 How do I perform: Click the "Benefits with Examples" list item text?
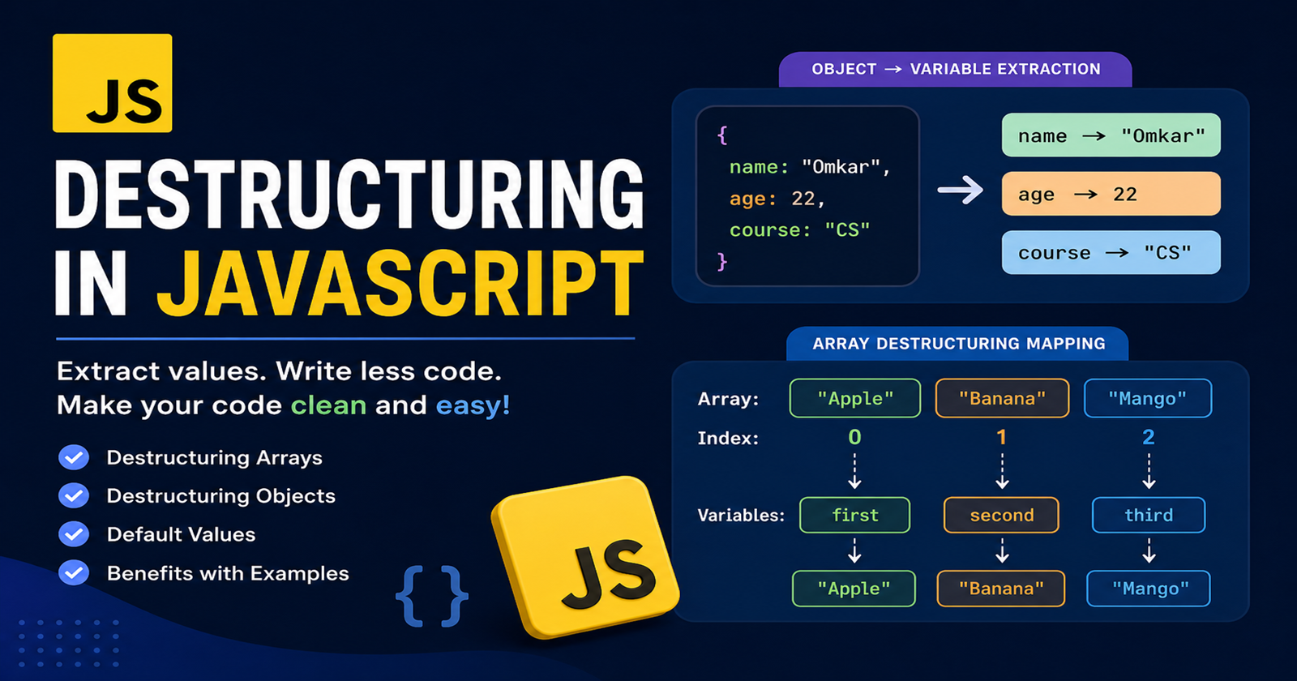(228, 573)
